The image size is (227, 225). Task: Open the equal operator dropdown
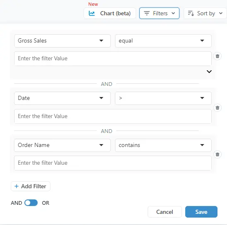tap(163, 41)
